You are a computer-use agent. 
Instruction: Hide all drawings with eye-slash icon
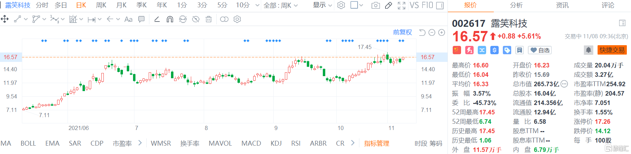coord(196,19)
